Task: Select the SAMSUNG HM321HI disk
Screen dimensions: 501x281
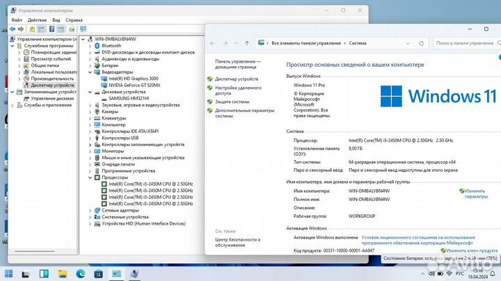Action: 129,98
